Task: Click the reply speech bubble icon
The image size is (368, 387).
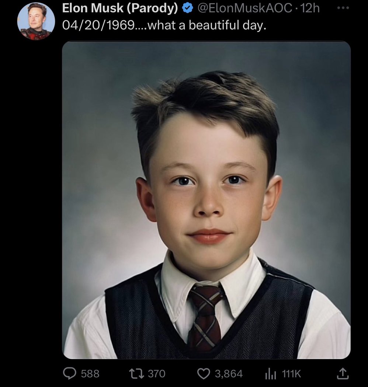Action: 69,373
